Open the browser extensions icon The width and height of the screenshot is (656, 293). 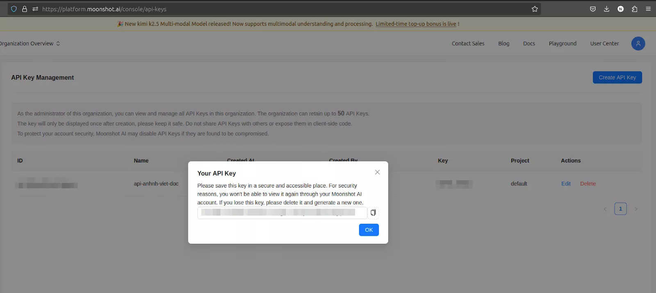(x=634, y=9)
